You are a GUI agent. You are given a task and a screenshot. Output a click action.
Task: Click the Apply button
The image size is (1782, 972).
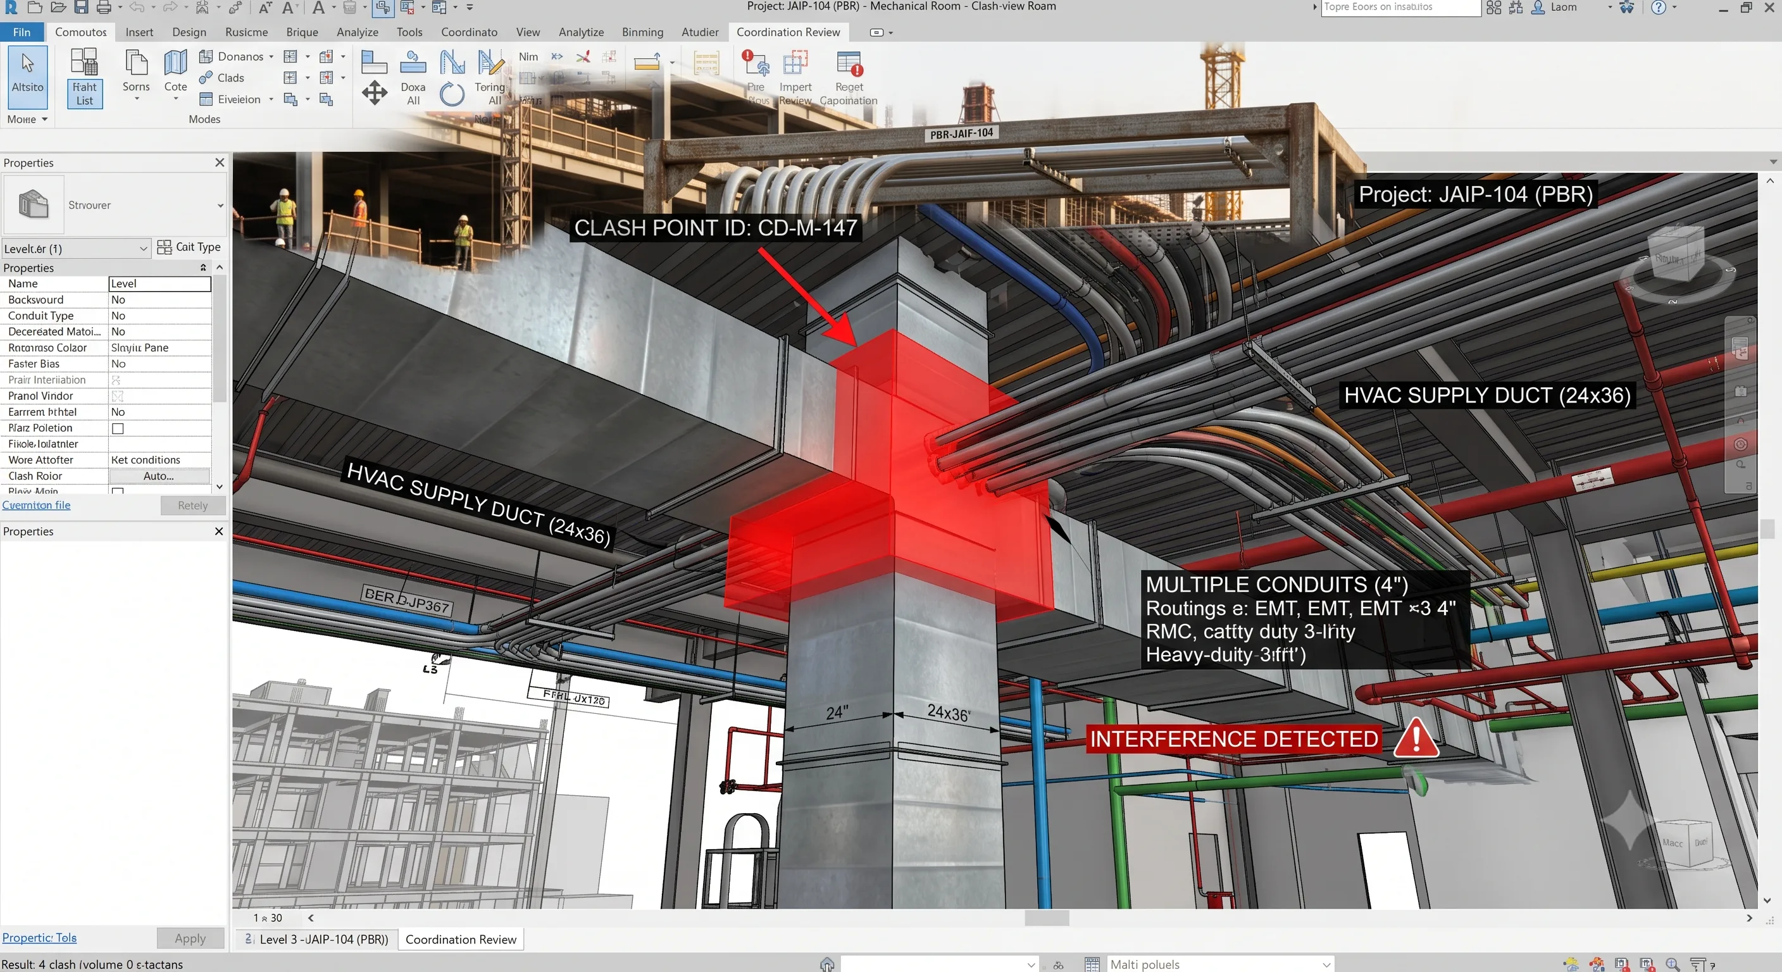pos(190,938)
